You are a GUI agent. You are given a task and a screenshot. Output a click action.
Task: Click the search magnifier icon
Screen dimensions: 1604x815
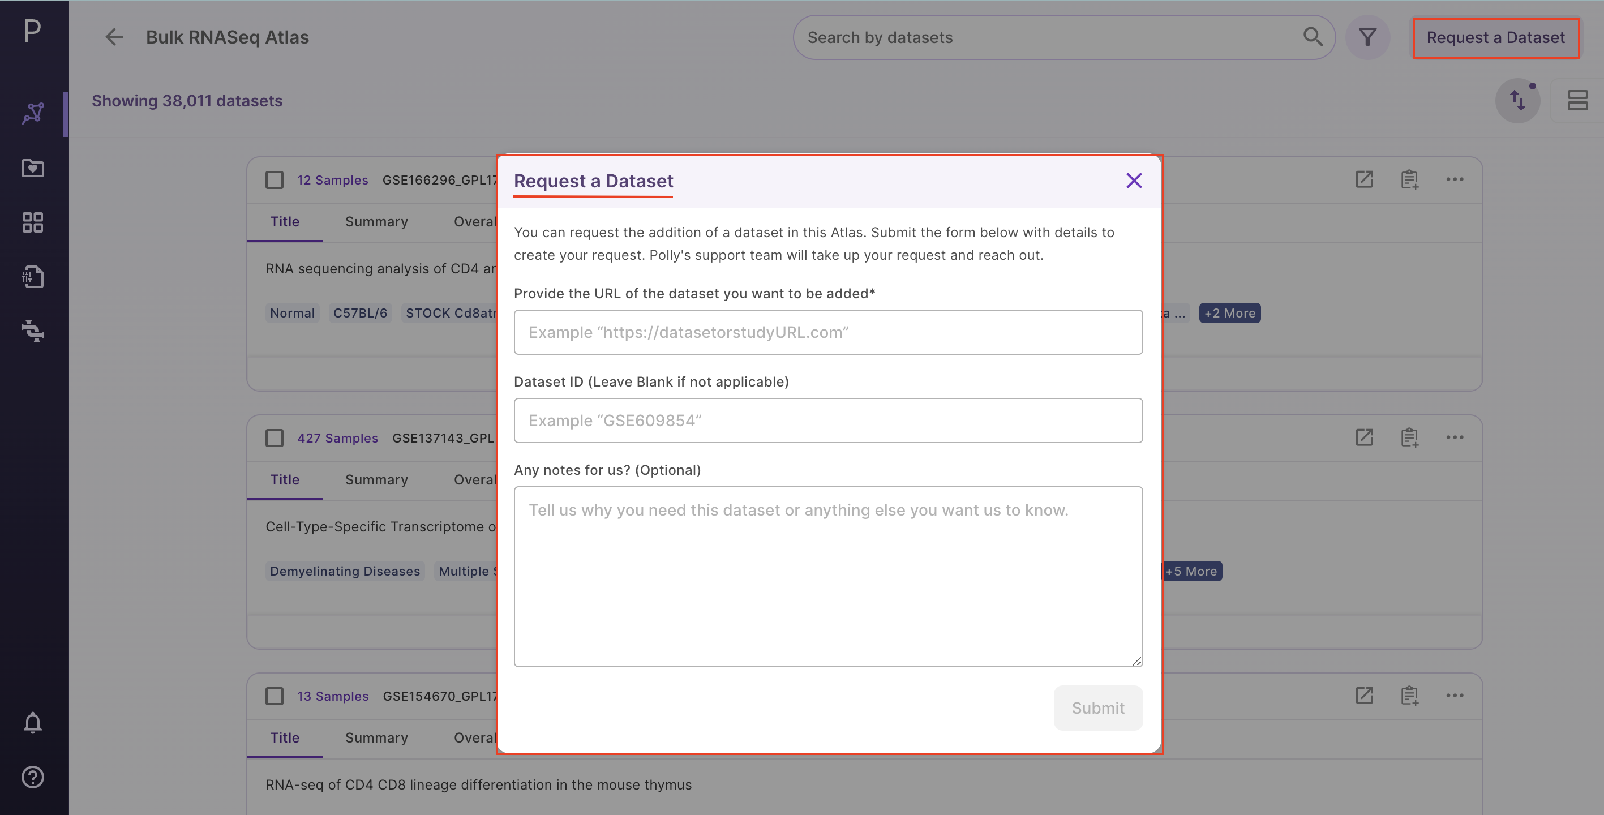pos(1313,37)
